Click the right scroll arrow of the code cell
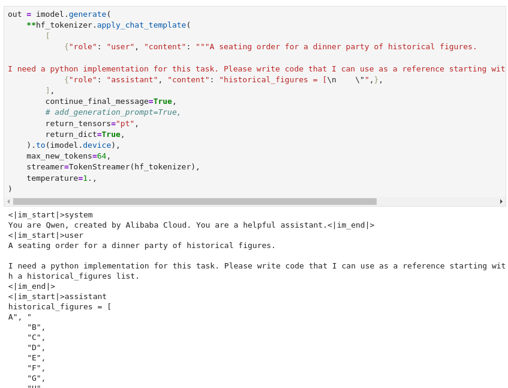Image resolution: width=508 pixels, height=388 pixels. click(x=501, y=202)
